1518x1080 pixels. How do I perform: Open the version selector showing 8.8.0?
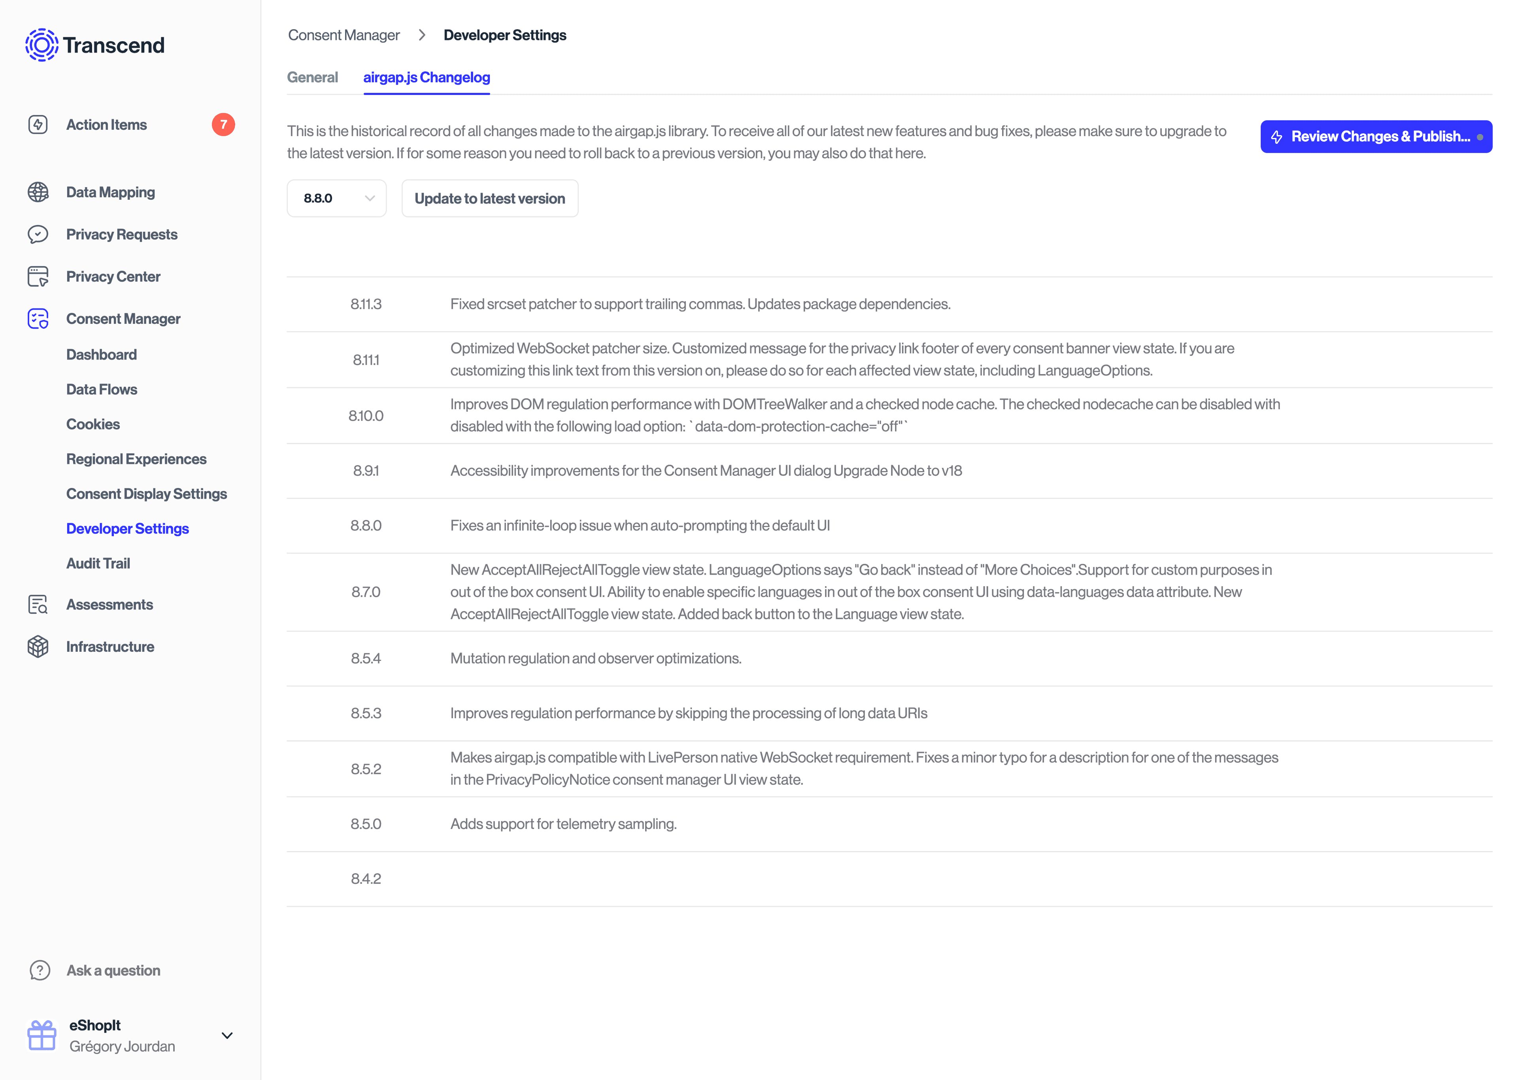pyautogui.click(x=336, y=198)
